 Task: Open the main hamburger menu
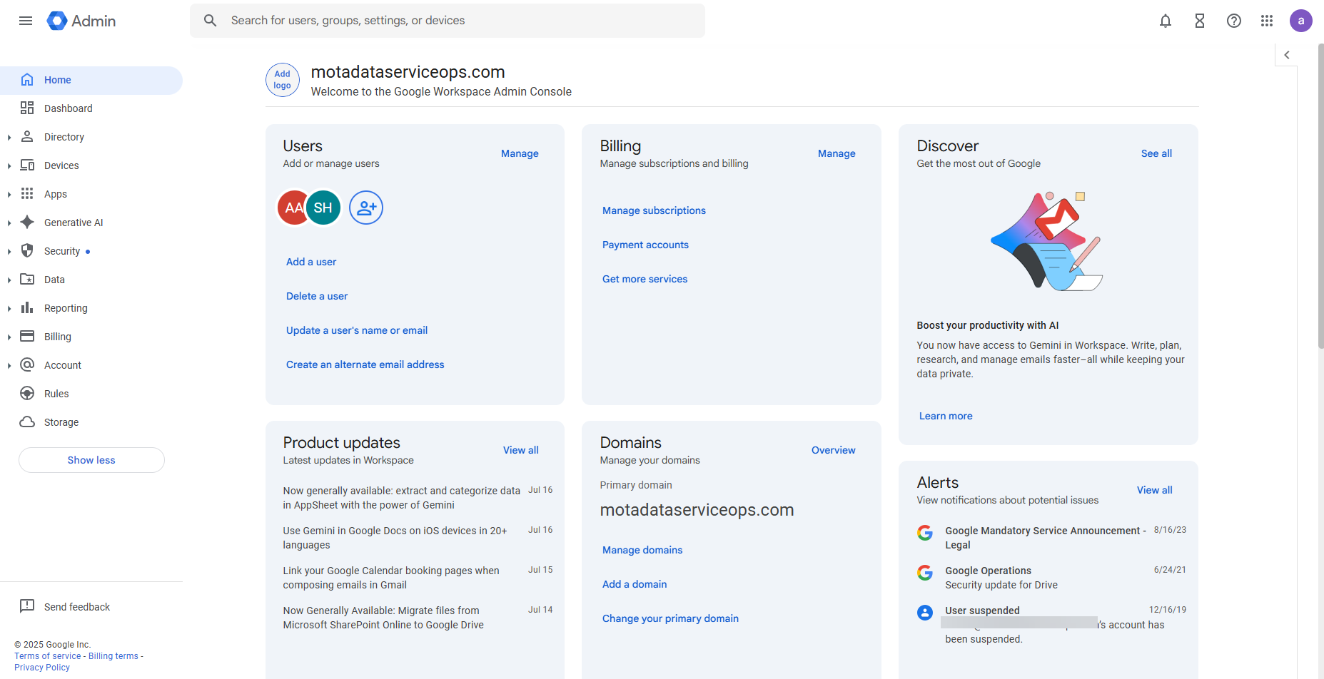(26, 21)
